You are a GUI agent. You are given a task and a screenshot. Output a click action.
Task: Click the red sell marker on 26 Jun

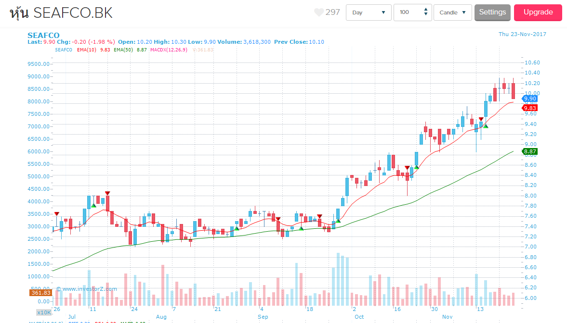point(57,214)
